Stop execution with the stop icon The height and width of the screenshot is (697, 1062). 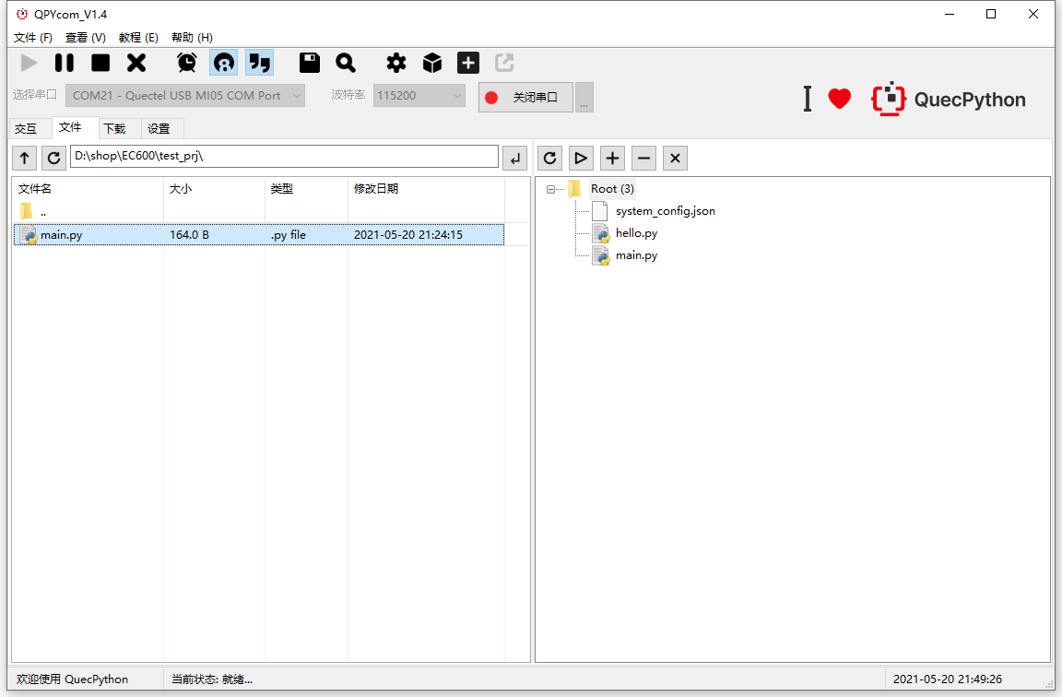(99, 63)
